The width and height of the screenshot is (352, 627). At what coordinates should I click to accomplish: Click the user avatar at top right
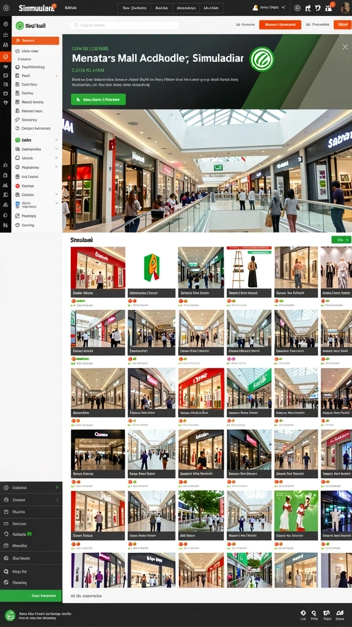(x=345, y=7)
